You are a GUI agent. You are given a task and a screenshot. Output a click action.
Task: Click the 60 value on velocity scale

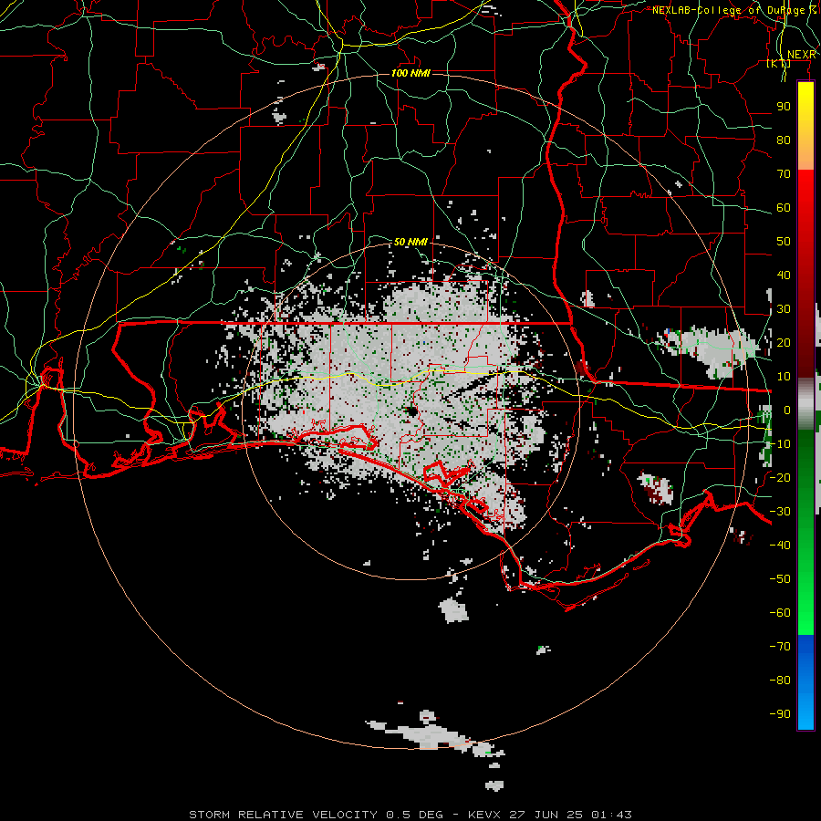click(784, 208)
